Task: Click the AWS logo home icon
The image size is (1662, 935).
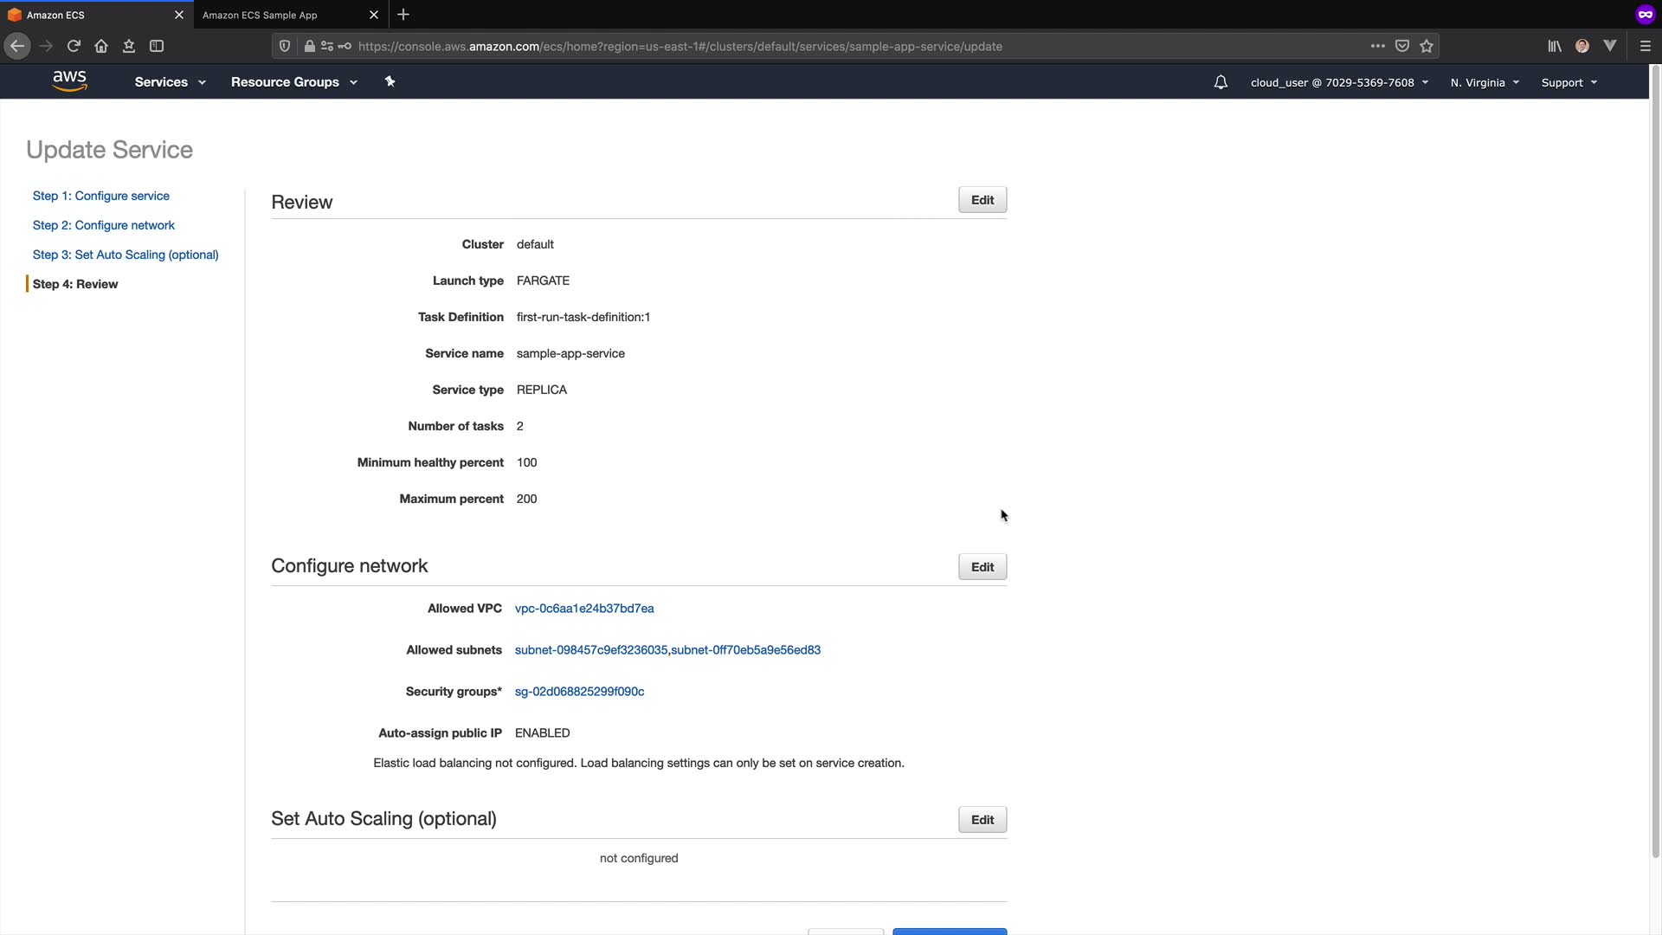Action: click(69, 81)
